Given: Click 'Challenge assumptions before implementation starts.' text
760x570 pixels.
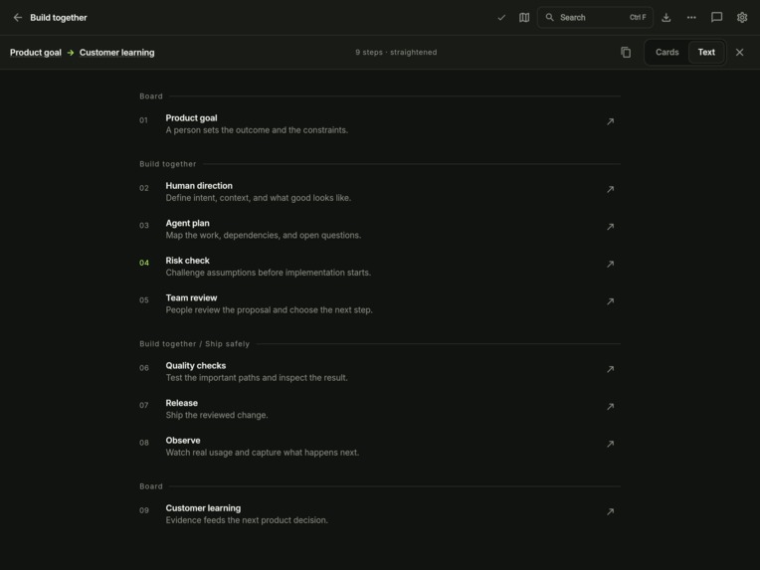Looking at the screenshot, I should (268, 273).
